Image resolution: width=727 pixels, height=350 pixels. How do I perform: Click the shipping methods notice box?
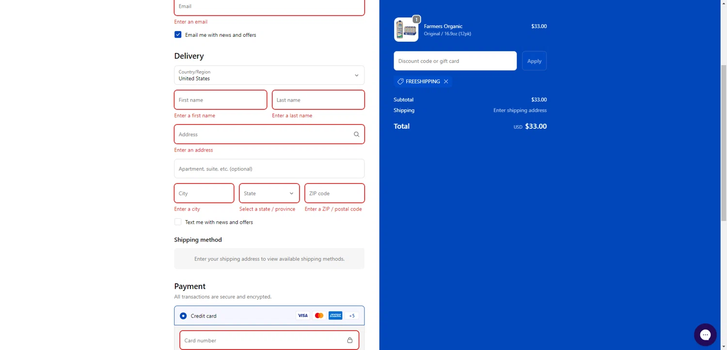coord(269,259)
